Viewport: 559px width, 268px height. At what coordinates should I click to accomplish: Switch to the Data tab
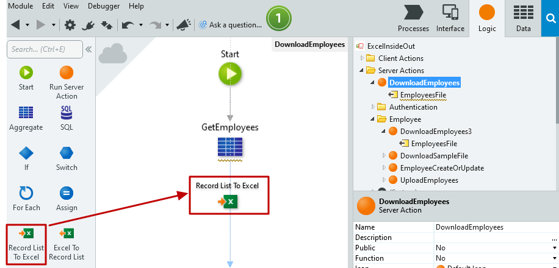click(524, 18)
